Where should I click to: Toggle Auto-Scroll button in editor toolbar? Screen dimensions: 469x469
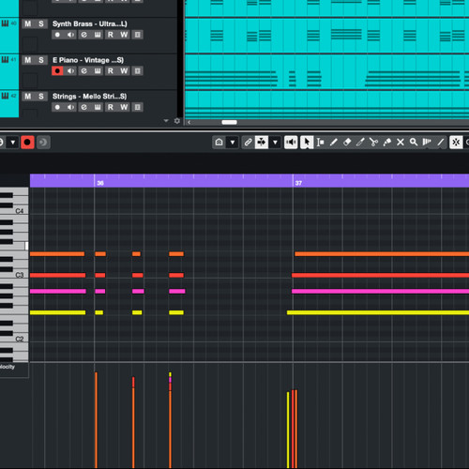[x=262, y=143]
